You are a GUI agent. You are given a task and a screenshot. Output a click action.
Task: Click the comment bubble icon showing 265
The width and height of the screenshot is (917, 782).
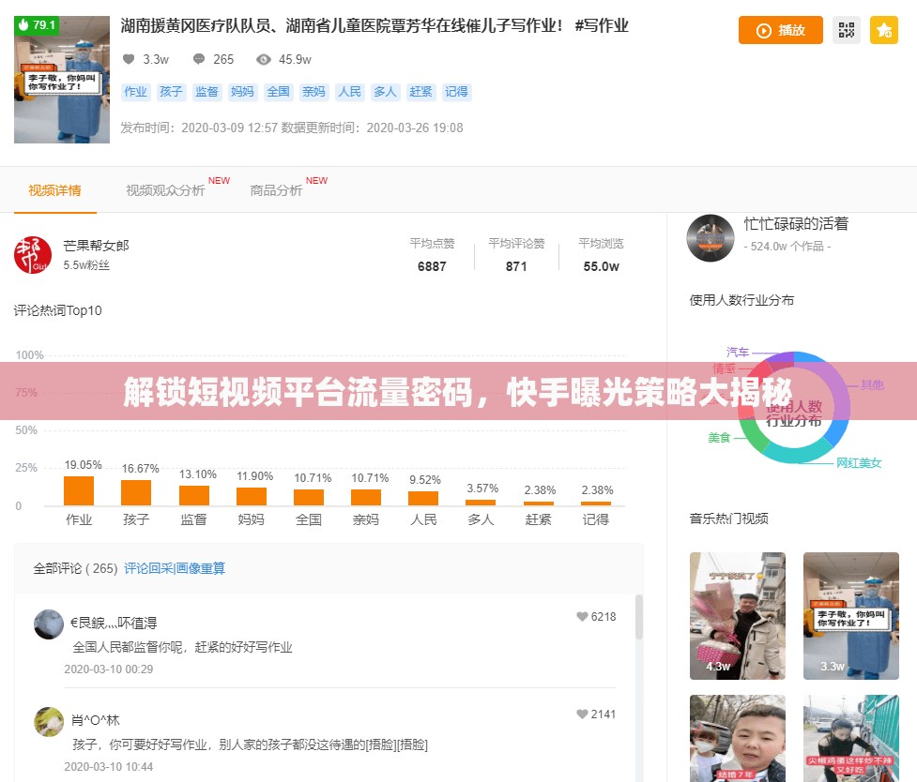199,59
